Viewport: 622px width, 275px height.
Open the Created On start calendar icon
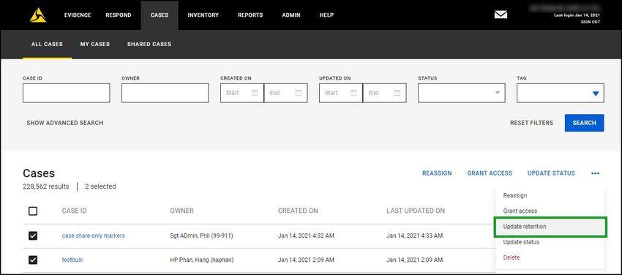[x=255, y=93]
